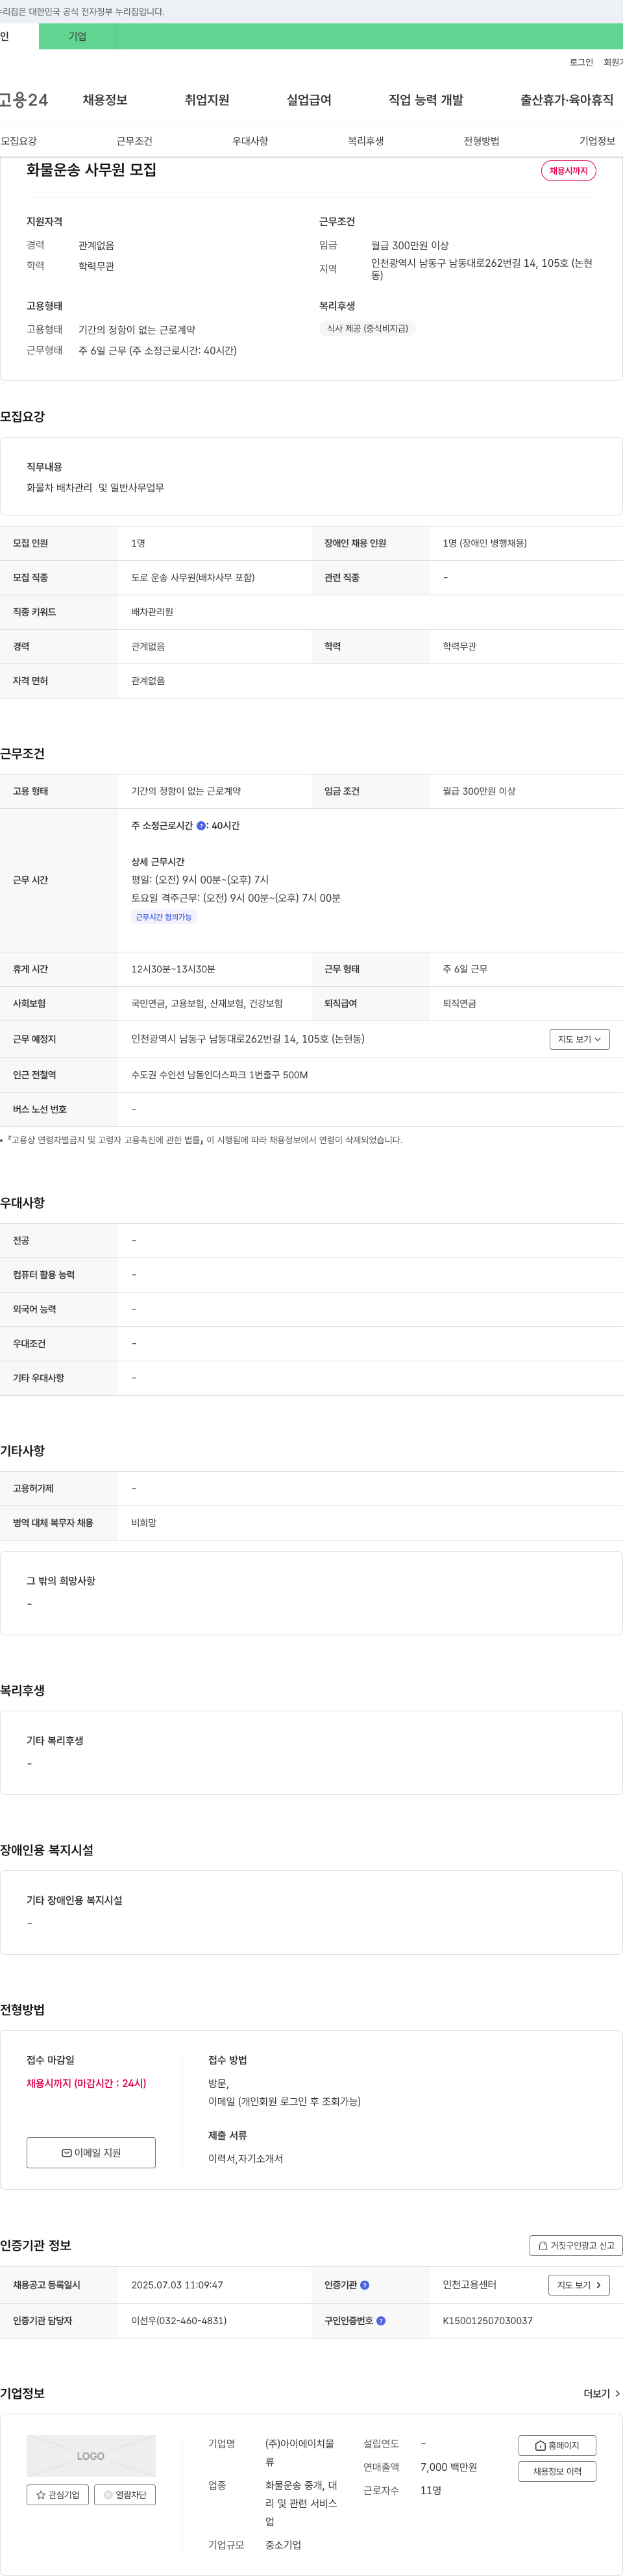
Task: Click the company LOGO placeholder image
Action: coord(91,2456)
